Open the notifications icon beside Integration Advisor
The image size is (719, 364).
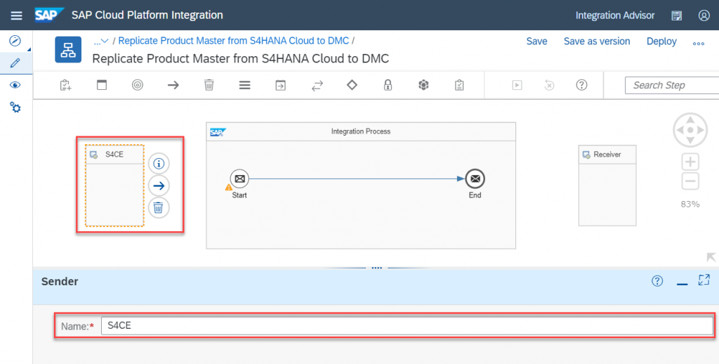(676, 15)
